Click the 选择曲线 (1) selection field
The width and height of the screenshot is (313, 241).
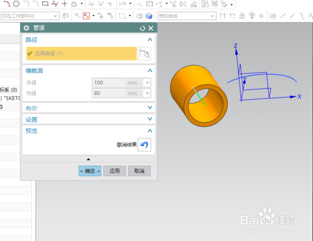pos(81,54)
